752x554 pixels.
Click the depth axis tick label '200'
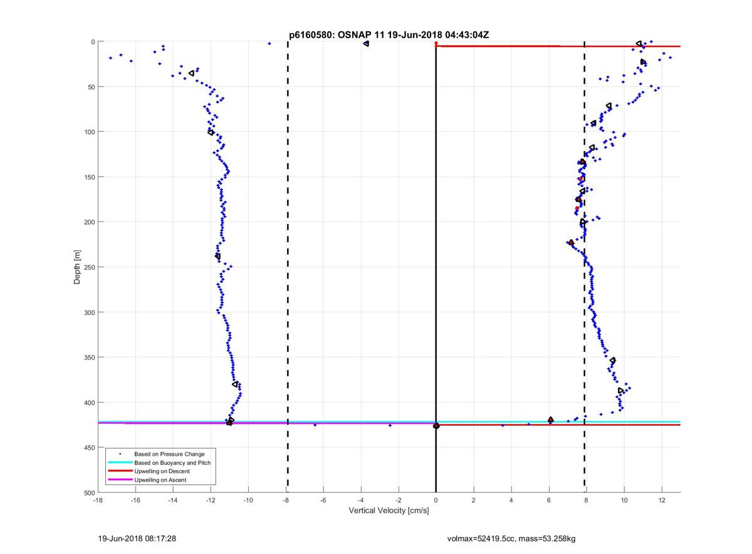point(88,222)
